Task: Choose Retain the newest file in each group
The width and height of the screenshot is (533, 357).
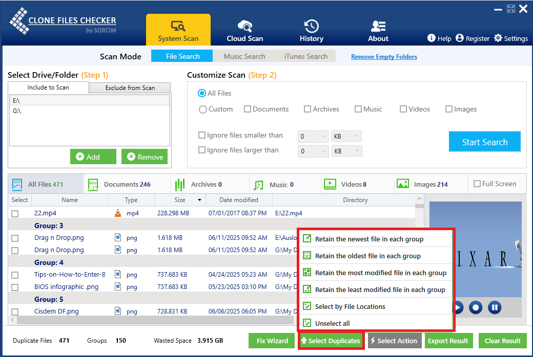Action: click(x=369, y=239)
